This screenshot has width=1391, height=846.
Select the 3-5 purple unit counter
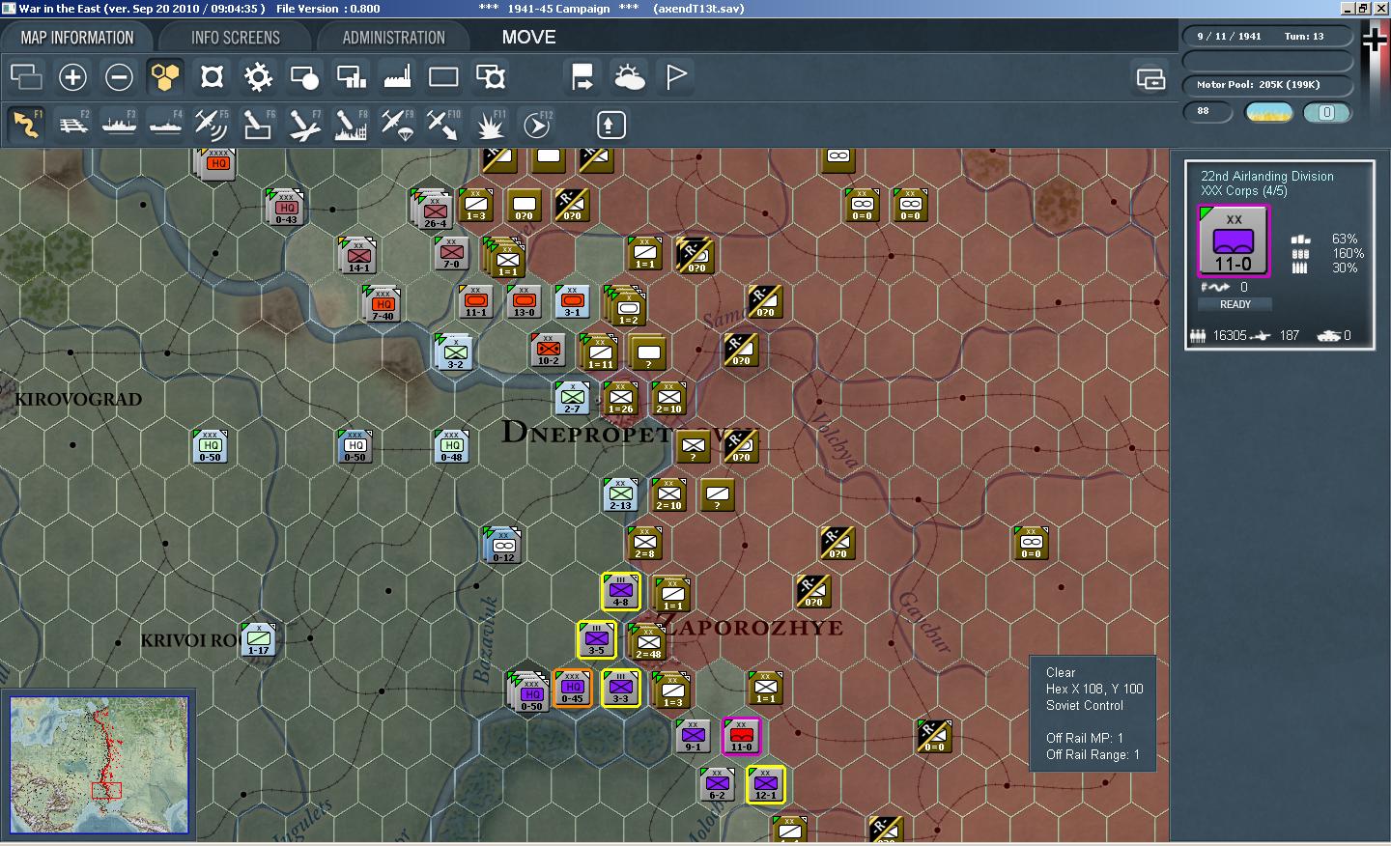tap(597, 639)
